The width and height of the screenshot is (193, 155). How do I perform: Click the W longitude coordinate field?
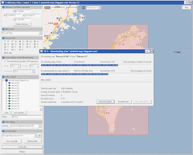(x=14, y=15)
